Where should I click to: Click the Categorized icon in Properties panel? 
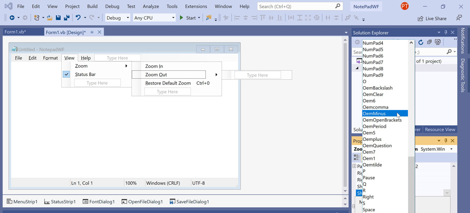coord(356,157)
